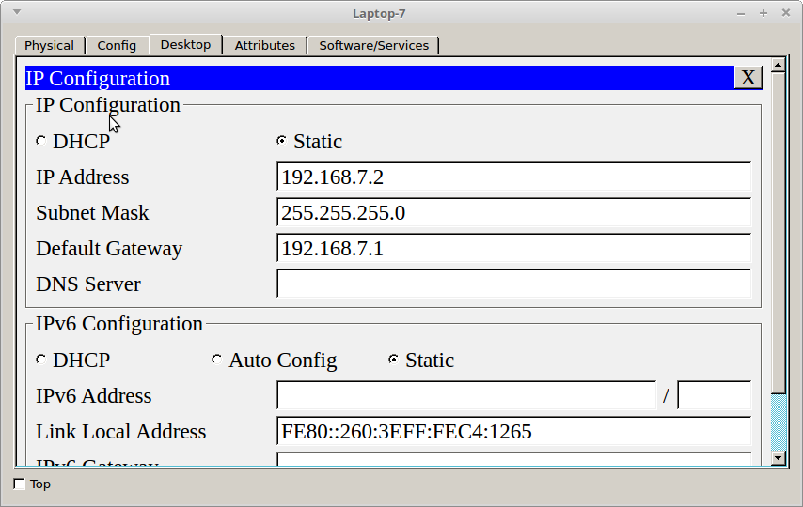Choose the IPv6 Auto Config option
Screen dimensions: 803x507
click(216, 360)
